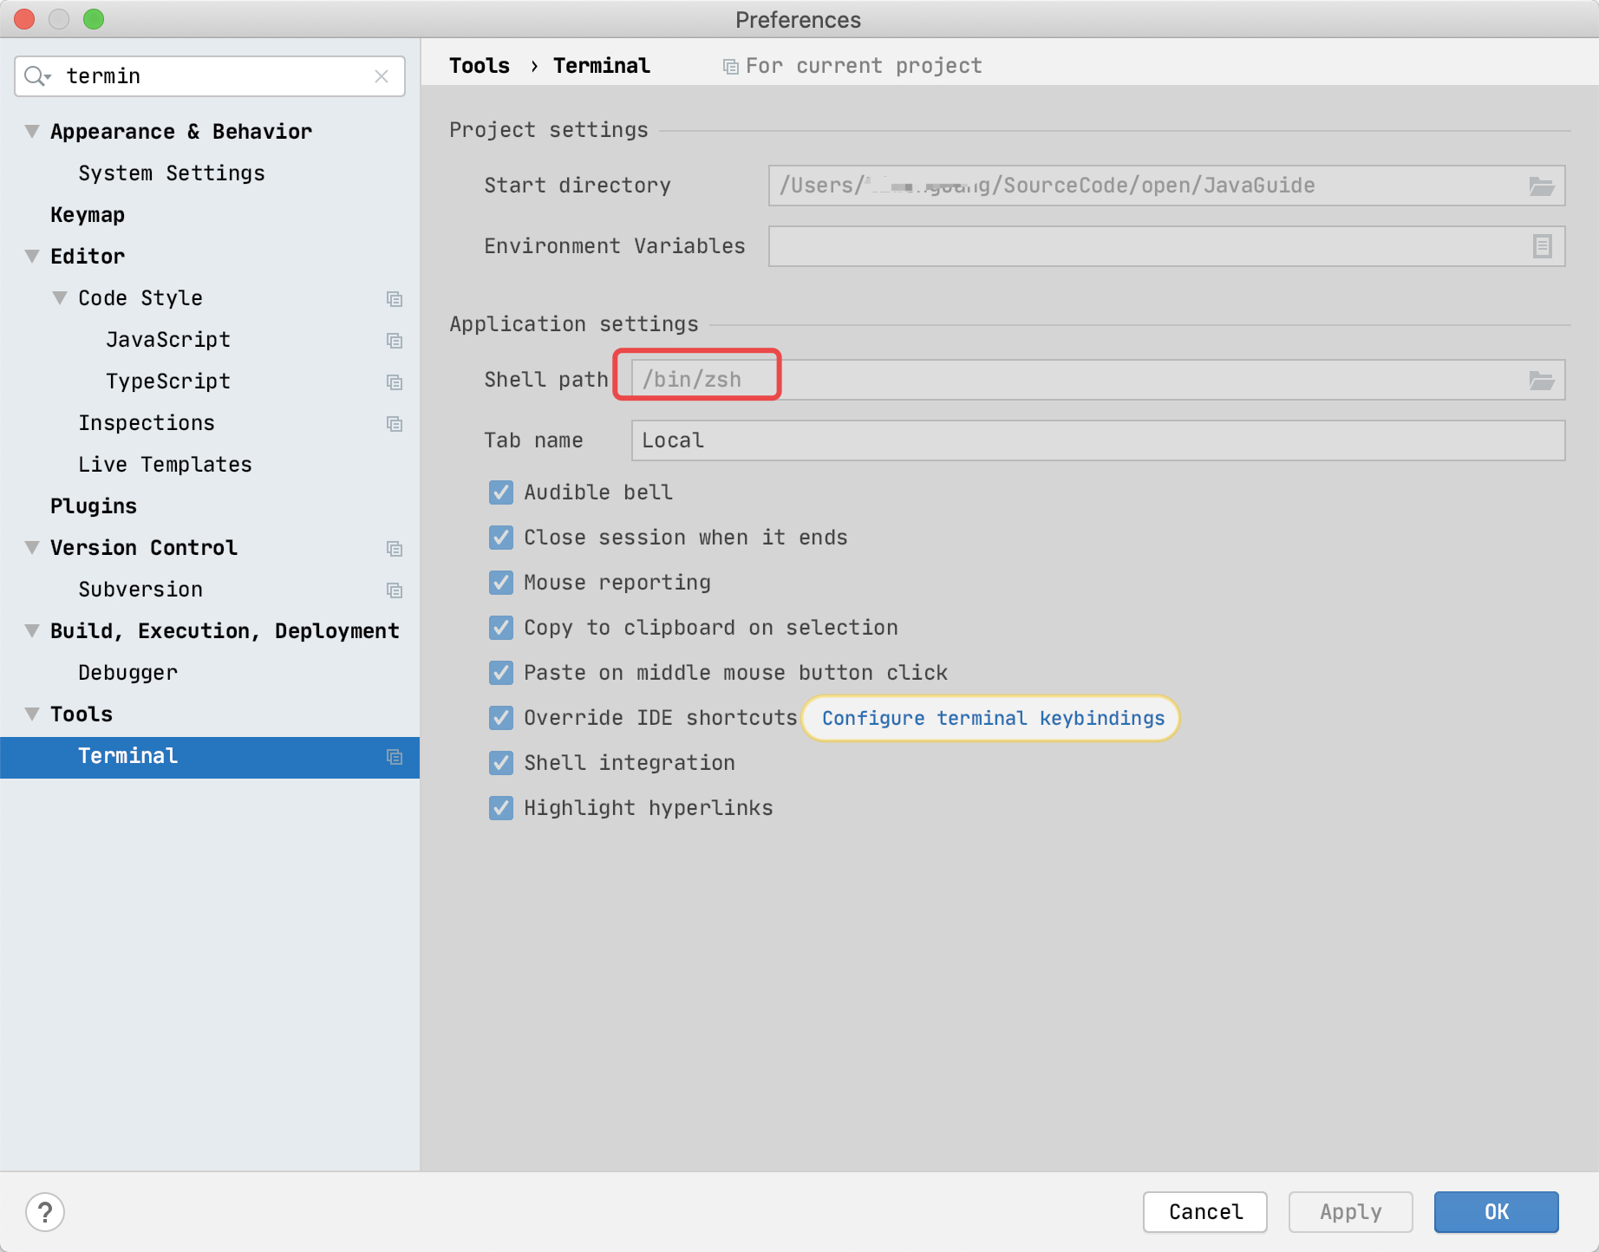
Task: Open Environment Variables editor icon
Action: [1542, 247]
